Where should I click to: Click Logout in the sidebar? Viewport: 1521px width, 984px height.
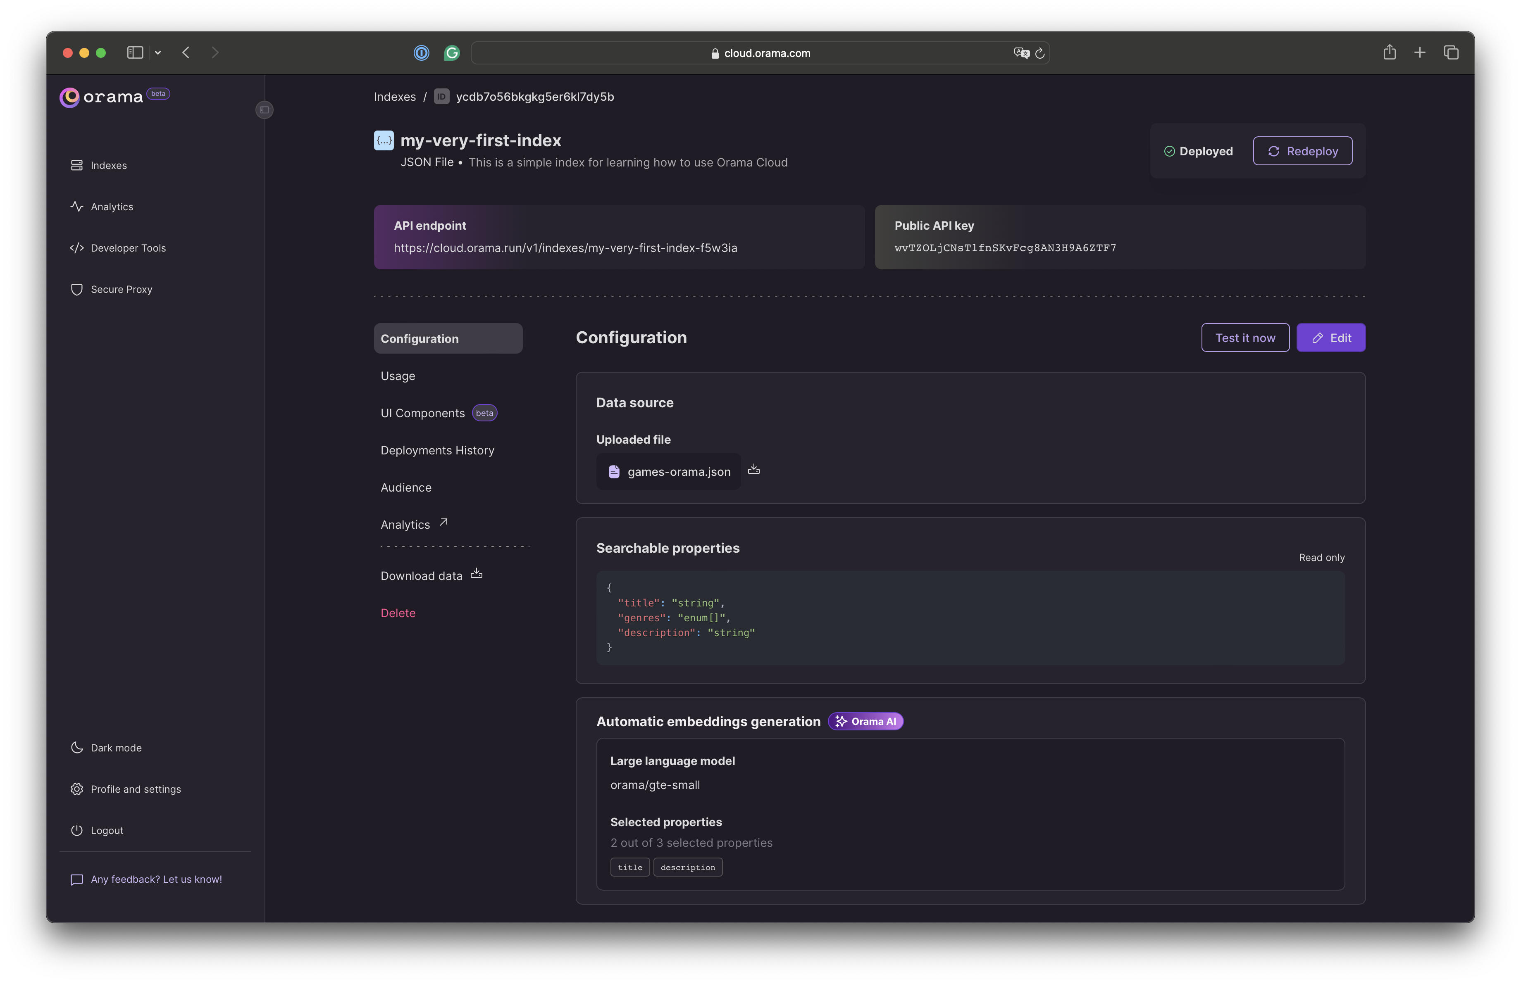tap(96, 830)
